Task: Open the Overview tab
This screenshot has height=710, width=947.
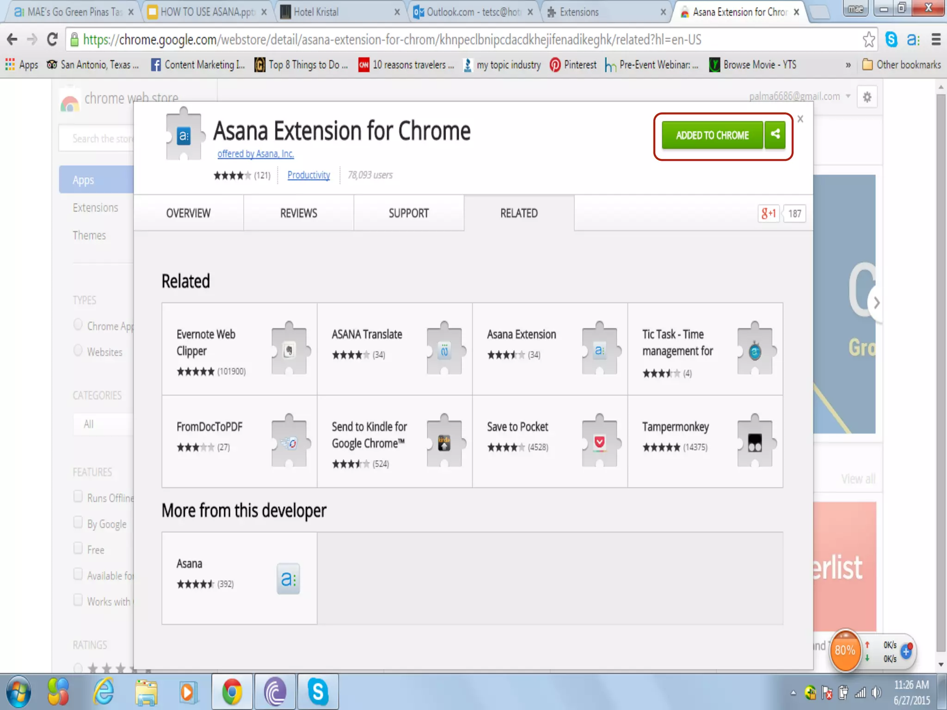Action: click(x=188, y=213)
